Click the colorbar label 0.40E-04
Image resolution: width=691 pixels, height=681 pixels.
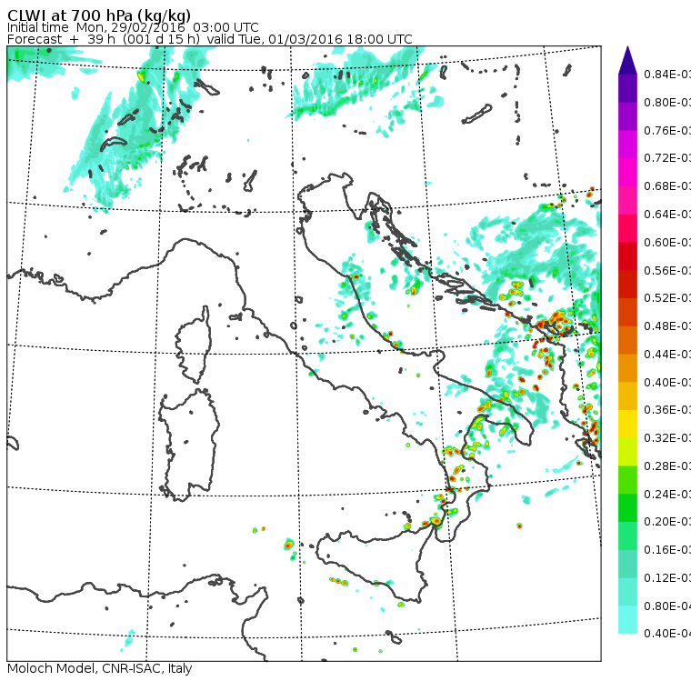coord(667,634)
